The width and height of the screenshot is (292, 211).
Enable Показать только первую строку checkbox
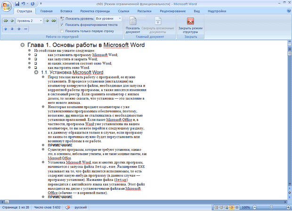[62, 31]
